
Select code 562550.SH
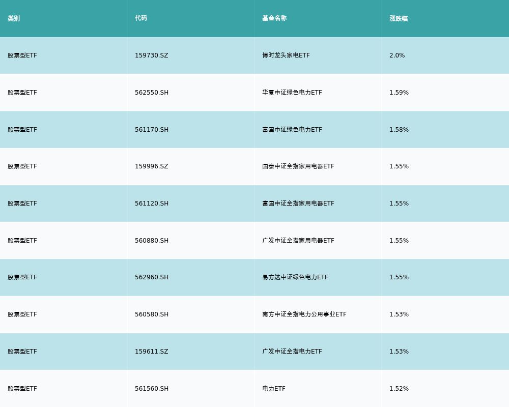tap(152, 93)
